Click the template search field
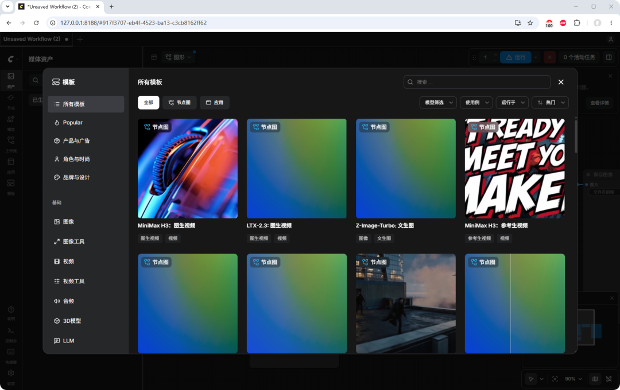 tap(477, 82)
